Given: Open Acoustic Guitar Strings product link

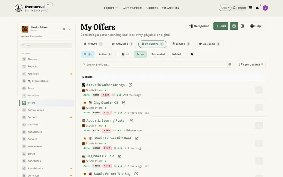Looking at the screenshot, I should (105, 85).
